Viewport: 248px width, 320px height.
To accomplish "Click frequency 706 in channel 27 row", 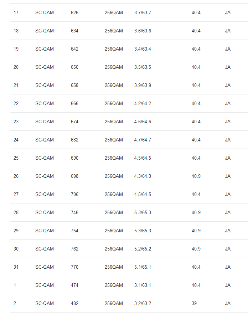I will pos(74,194).
